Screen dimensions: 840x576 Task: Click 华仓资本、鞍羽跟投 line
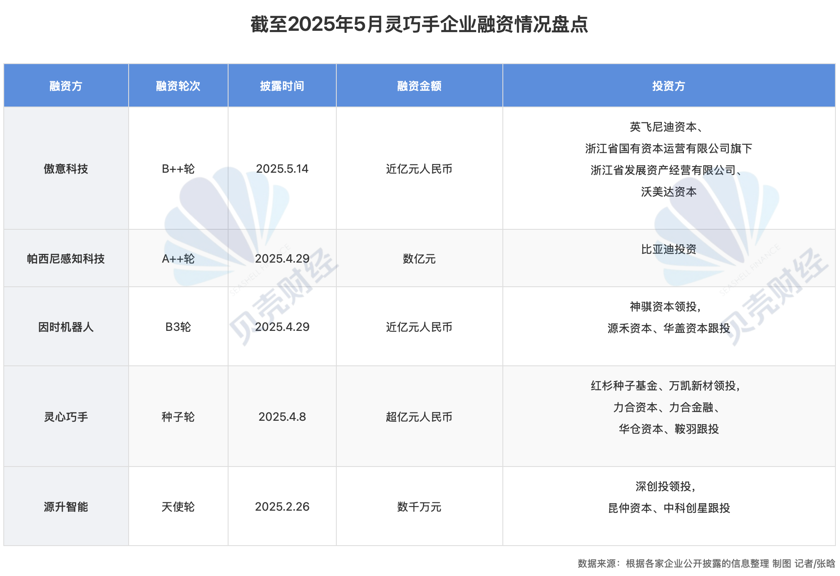pos(669,429)
